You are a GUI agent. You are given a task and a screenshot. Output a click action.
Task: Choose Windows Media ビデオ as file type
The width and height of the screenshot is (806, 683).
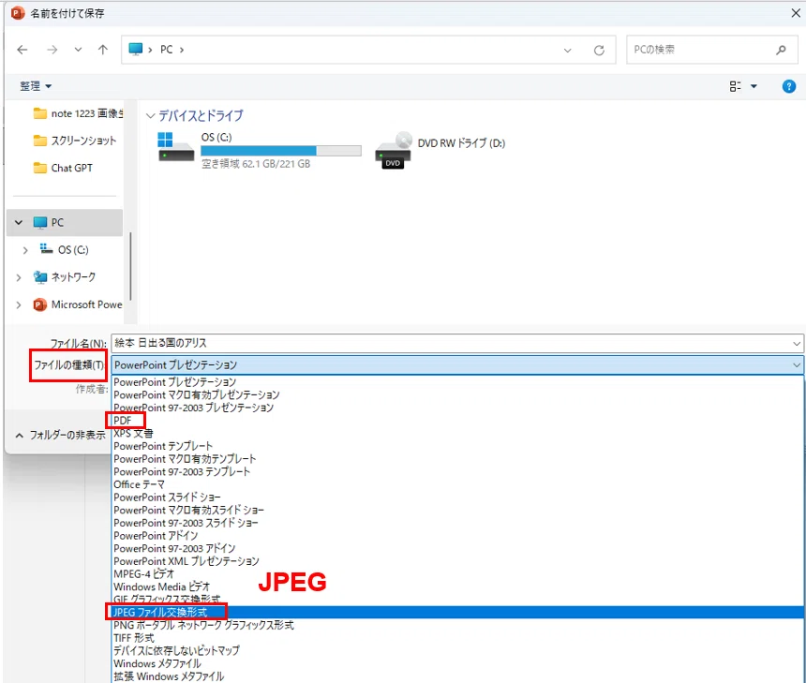[x=457, y=586]
